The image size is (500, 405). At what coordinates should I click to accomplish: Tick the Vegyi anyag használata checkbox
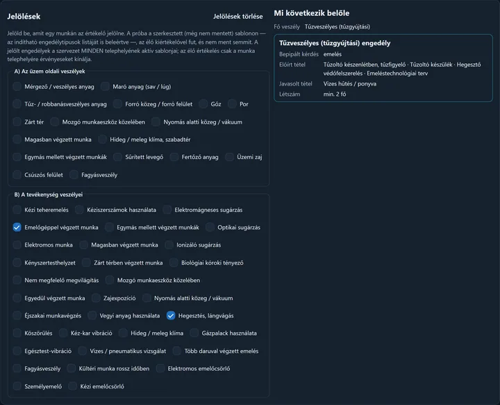click(92, 315)
